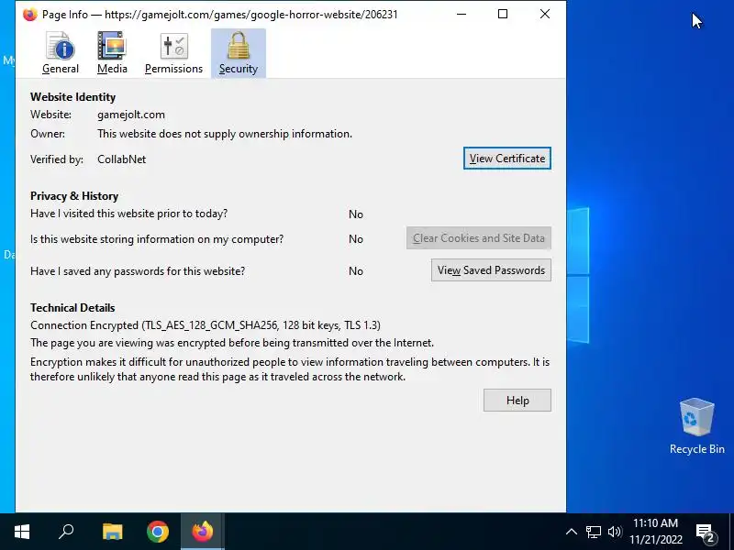Open the Permissions tab
This screenshot has height=550, width=734.
pyautogui.click(x=173, y=53)
